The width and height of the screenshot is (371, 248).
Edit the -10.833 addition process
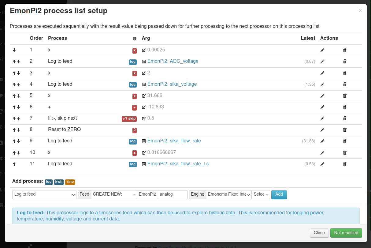[x=322, y=107]
